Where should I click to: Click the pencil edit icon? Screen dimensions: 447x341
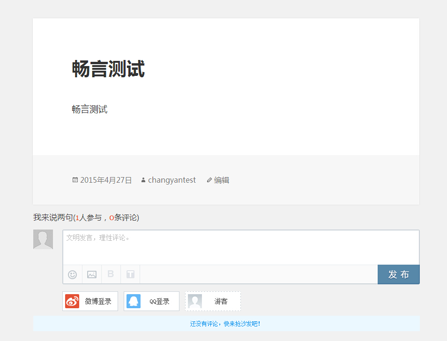pyautogui.click(x=209, y=180)
